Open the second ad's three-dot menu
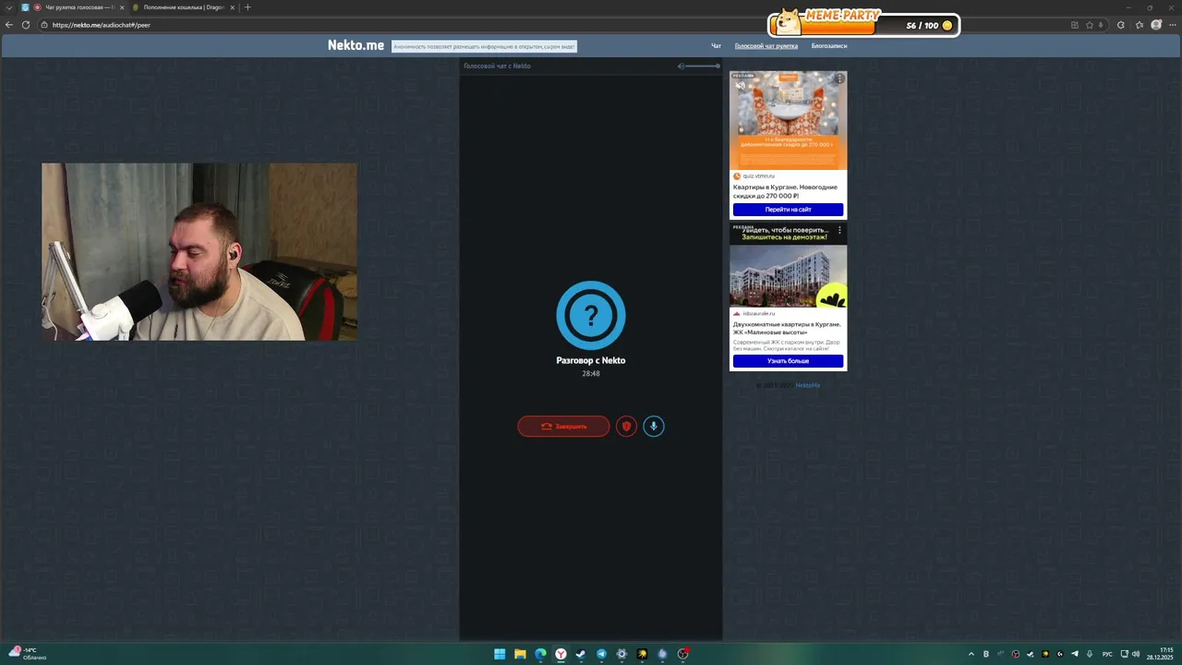The width and height of the screenshot is (1182, 665). tap(839, 230)
